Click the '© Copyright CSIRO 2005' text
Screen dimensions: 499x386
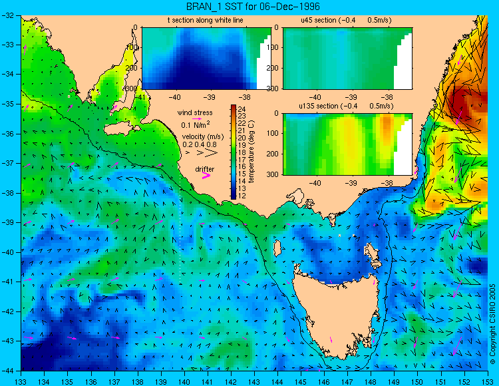point(492,324)
